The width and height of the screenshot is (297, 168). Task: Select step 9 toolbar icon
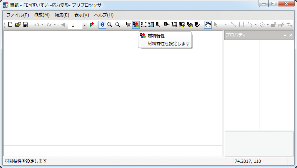pyautogui.click(x=190, y=24)
